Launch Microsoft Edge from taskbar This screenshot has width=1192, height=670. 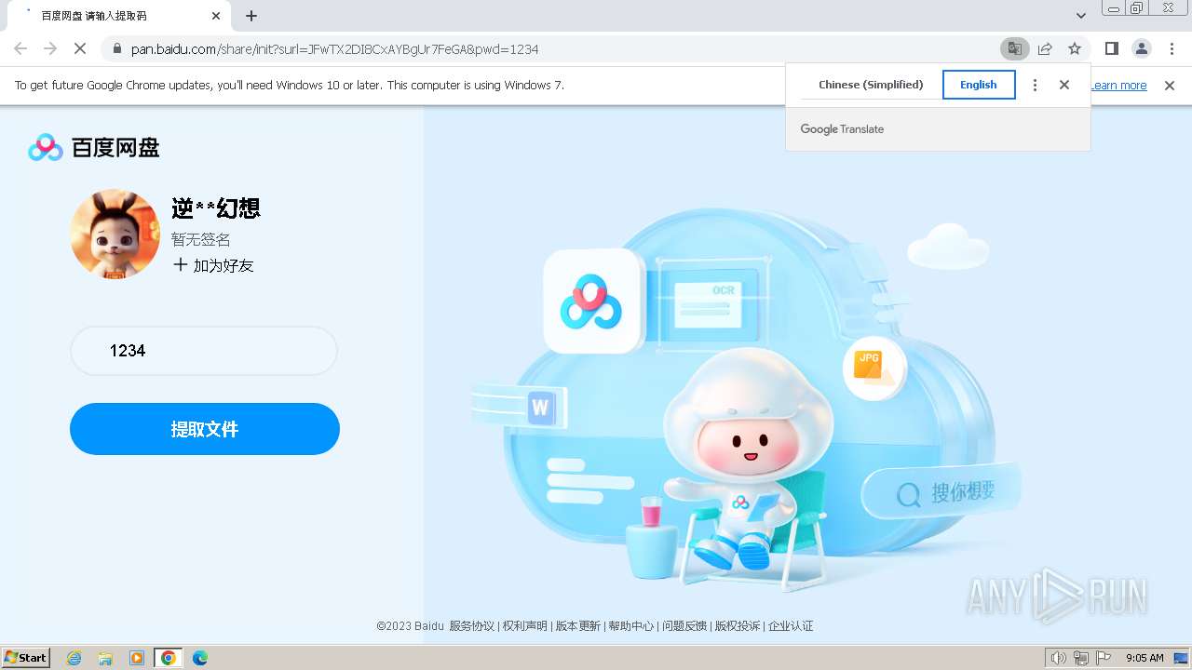(199, 658)
